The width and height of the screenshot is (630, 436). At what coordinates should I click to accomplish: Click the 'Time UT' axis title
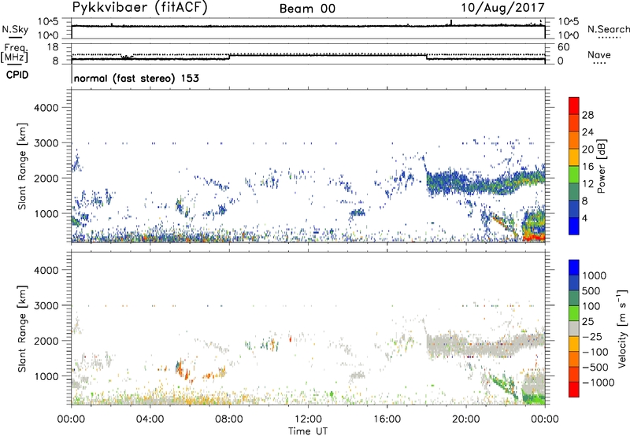[x=308, y=430]
